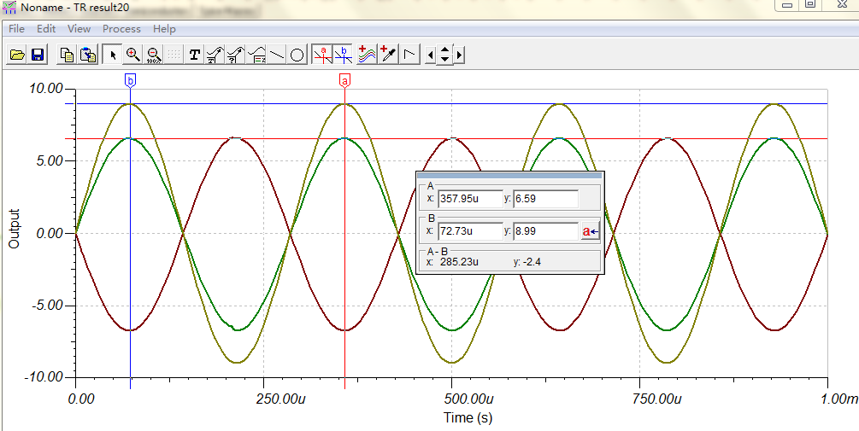Toggle cursor B in the toolbar
The image size is (859, 431).
(x=343, y=55)
